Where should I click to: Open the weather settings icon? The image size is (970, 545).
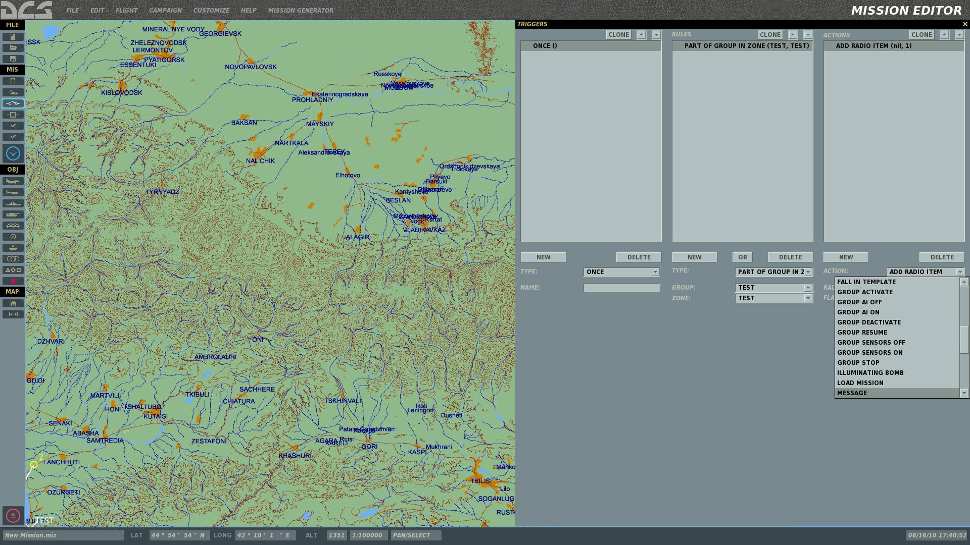click(13, 92)
